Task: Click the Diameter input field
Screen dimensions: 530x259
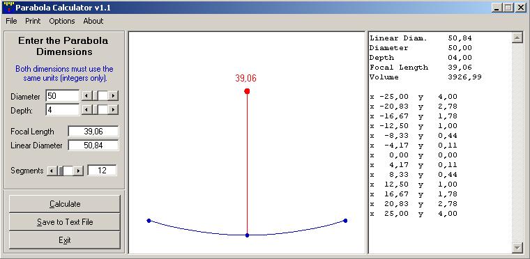Action: tap(63, 96)
